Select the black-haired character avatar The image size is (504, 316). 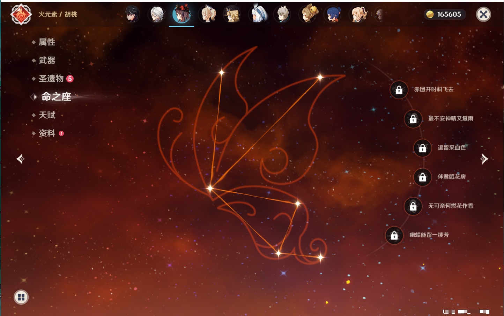pyautogui.click(x=132, y=14)
